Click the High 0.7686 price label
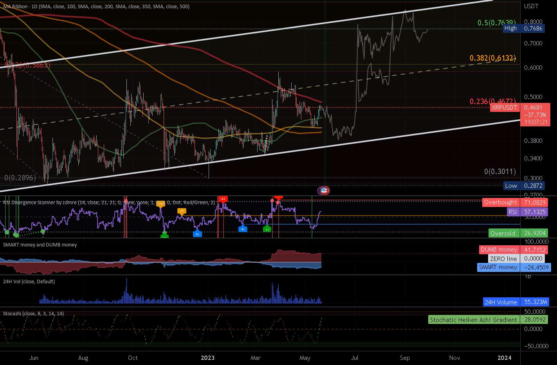Screen dimensions: 557x365 [x=523, y=28]
